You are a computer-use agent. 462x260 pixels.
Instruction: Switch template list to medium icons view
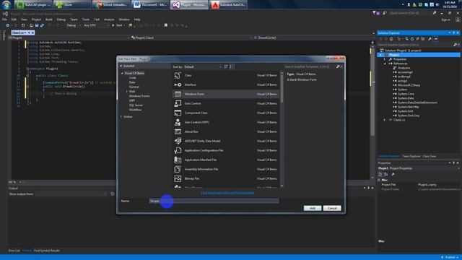tap(232, 66)
